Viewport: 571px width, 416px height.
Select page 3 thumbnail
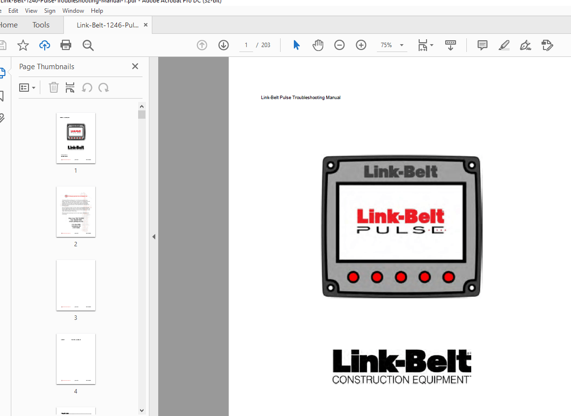[76, 286]
